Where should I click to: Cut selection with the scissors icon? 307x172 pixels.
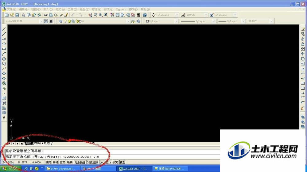[46, 15]
